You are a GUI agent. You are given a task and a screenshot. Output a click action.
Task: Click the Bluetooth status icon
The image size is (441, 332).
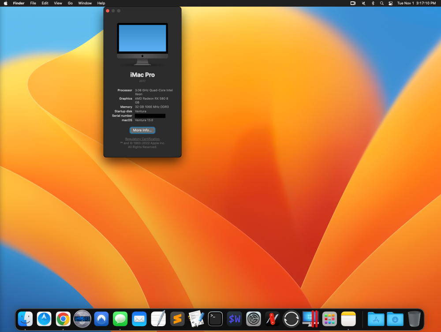(373, 3)
